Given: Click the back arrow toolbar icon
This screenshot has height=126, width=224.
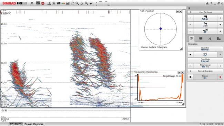Looking at the screenshot, I should point(91,3).
